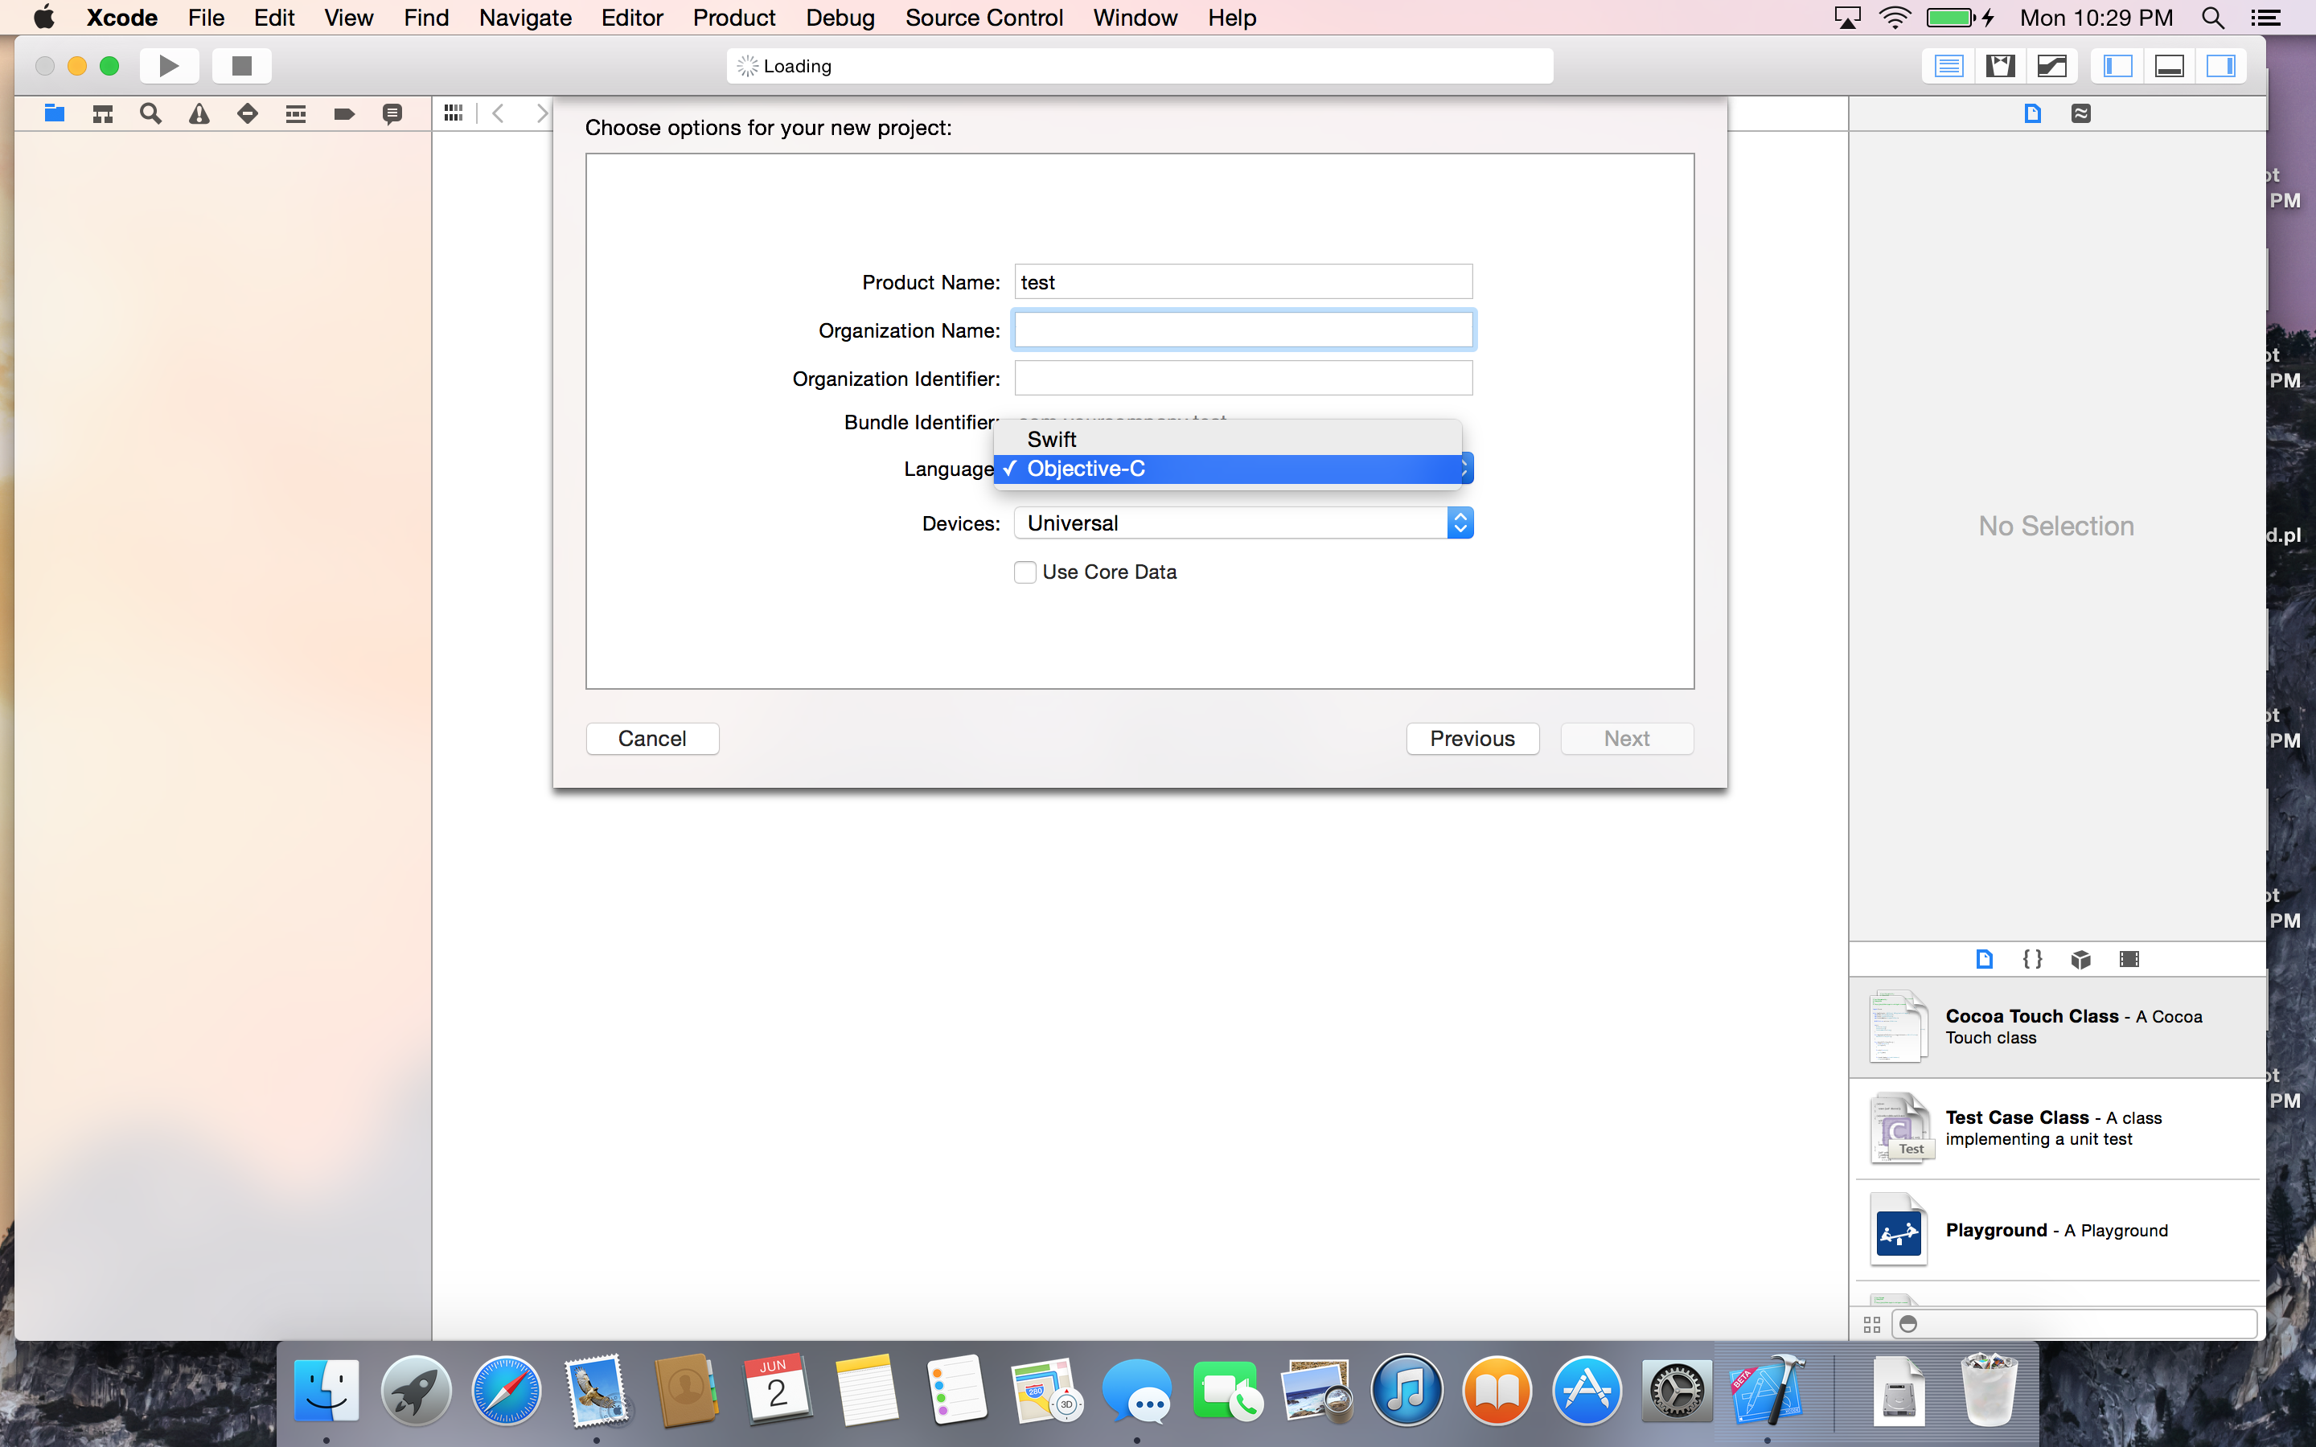Open Code Snippet library braces icon
2316x1447 pixels.
point(2033,959)
